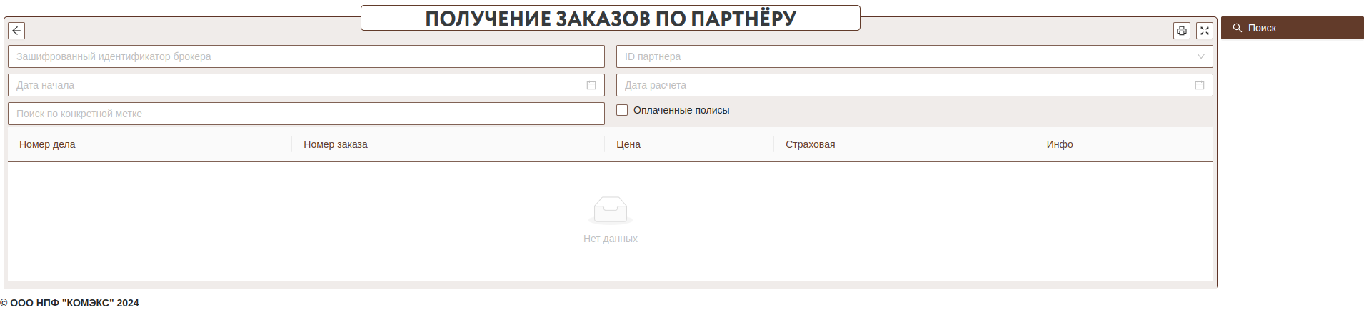Focus the Поиск по конкретной метке field
This screenshot has width=1364, height=330.
[x=306, y=114]
